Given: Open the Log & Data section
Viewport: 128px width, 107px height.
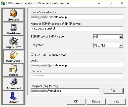Looking at the screenshot, I should [x=14, y=43].
